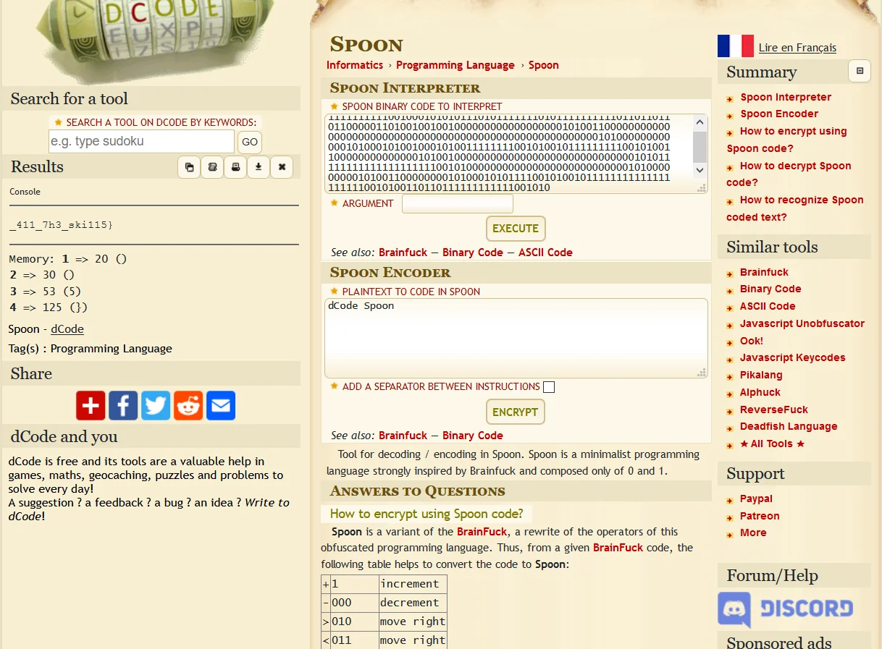Open All Tools link

(x=772, y=444)
